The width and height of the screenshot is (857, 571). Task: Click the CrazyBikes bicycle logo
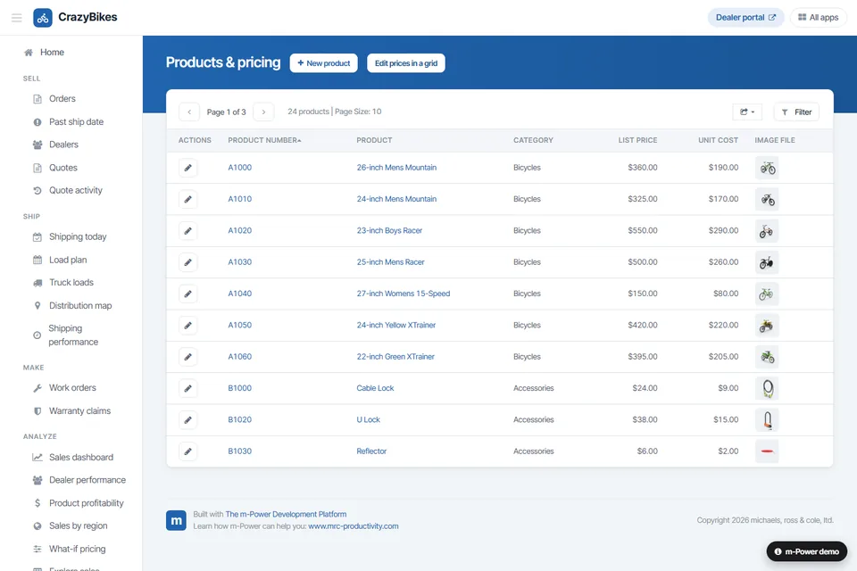(43, 18)
